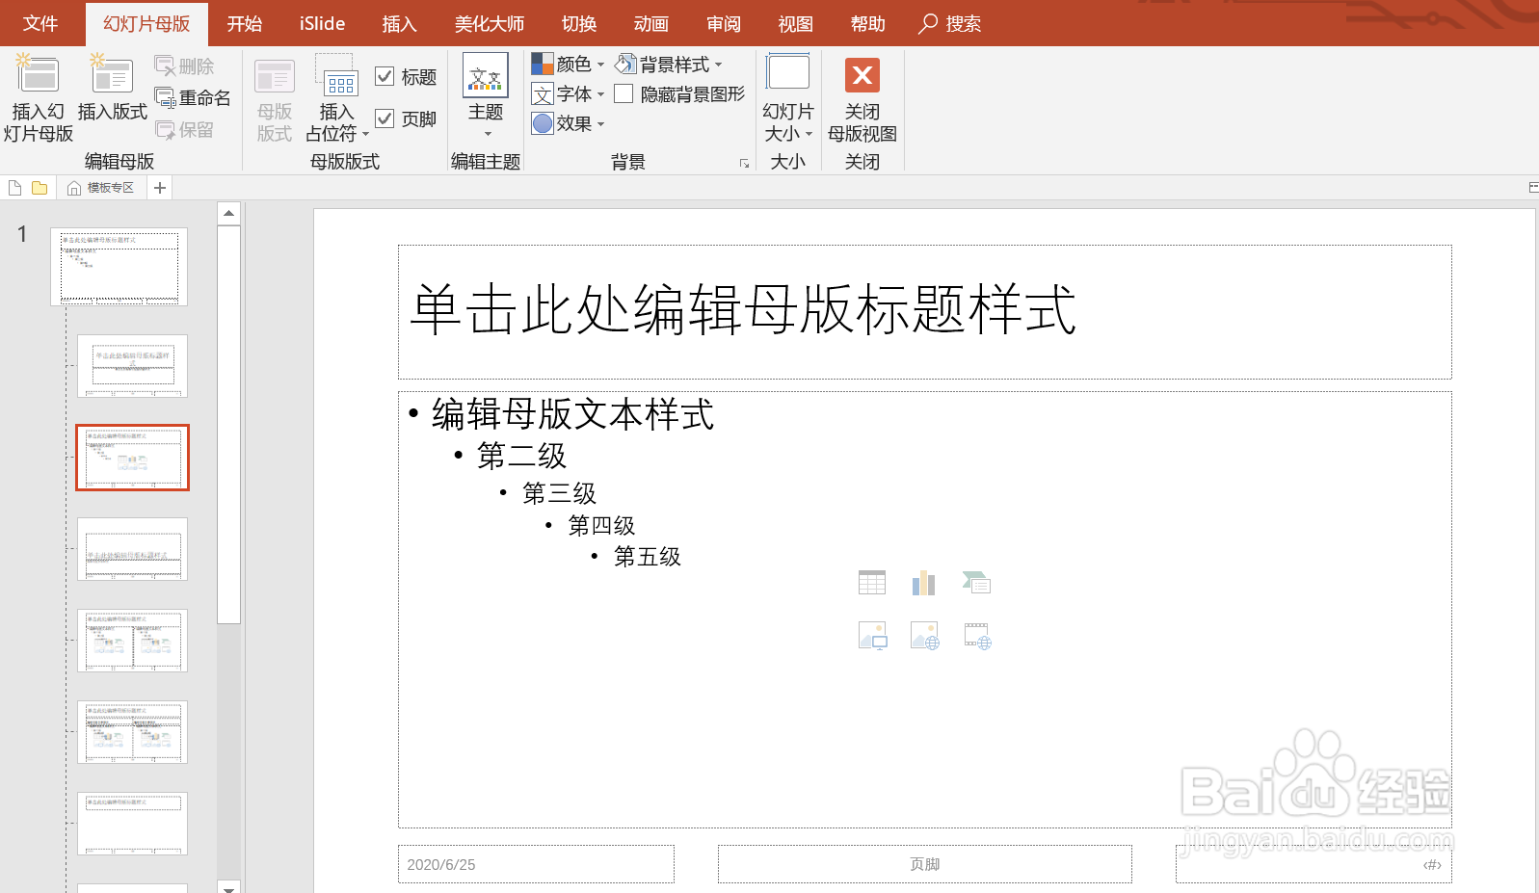This screenshot has width=1539, height=893.
Task: Click the footer (页脚) placeholder
Action: click(925, 864)
